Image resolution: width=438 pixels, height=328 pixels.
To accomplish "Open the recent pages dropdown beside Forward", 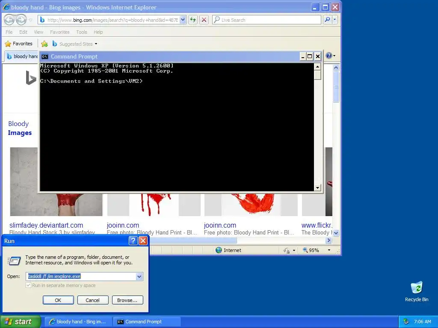I will [31, 20].
